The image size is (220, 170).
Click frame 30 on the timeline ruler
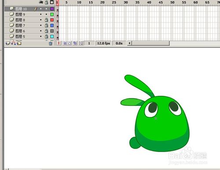pos(125,2)
